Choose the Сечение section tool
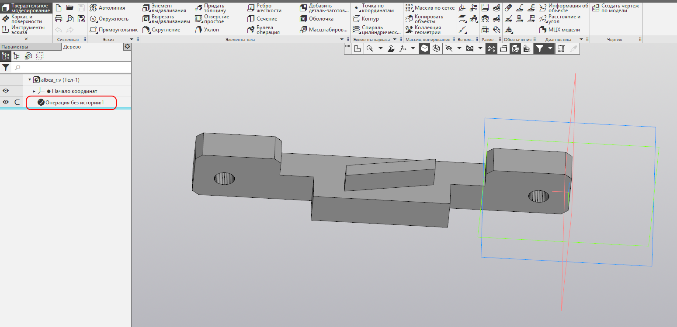Screen dimensions: 677x327 pos(262,19)
